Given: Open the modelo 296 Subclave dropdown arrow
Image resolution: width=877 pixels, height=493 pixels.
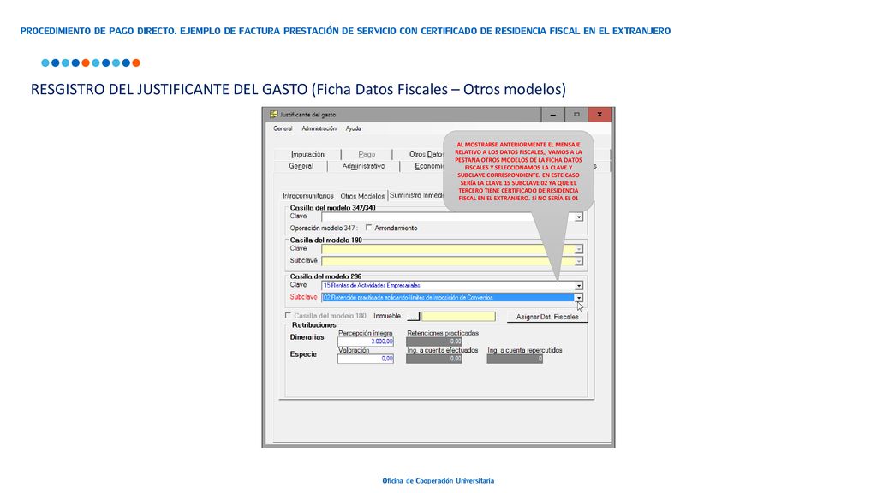Looking at the screenshot, I should (x=579, y=298).
